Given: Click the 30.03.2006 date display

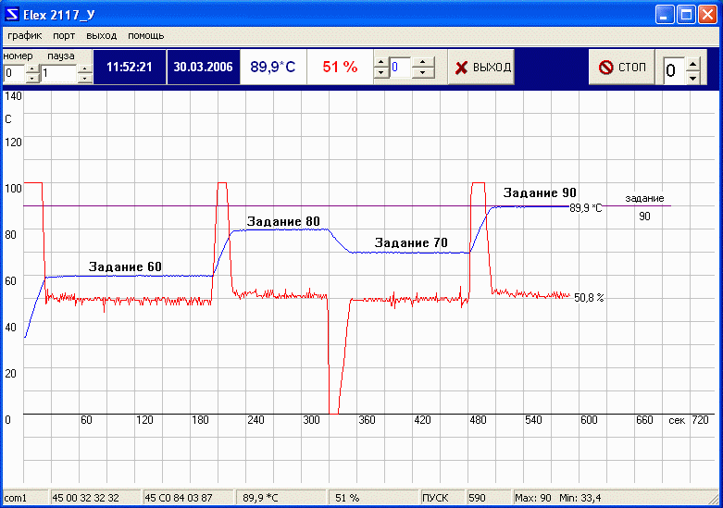Looking at the screenshot, I should click(x=204, y=68).
